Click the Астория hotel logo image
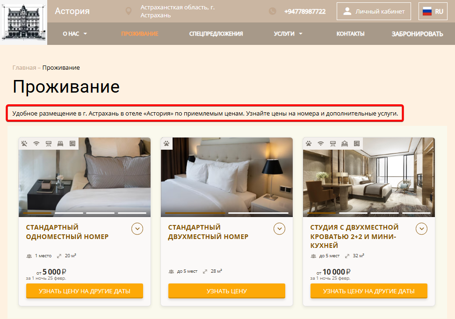 coord(23,22)
